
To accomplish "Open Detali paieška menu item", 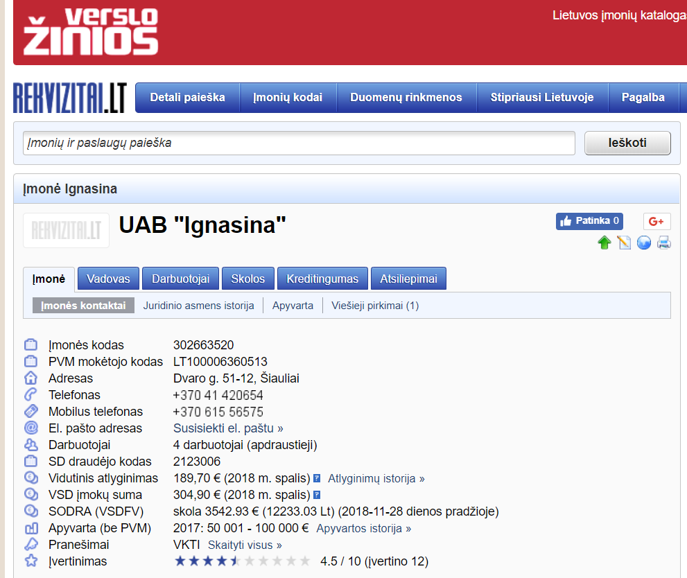I will (188, 97).
